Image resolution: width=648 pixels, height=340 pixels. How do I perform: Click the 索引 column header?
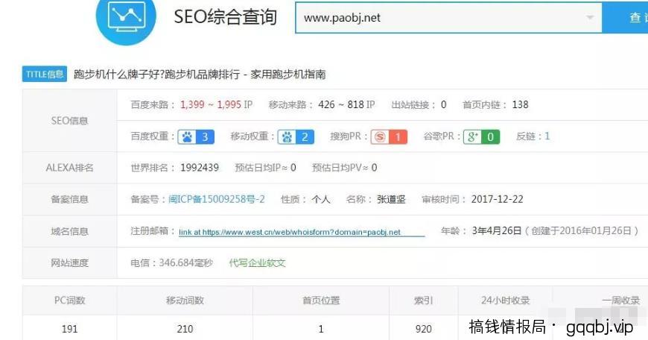click(424, 300)
